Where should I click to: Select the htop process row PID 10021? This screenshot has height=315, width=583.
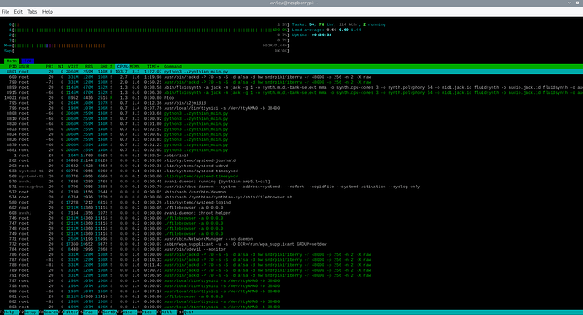click(x=291, y=98)
